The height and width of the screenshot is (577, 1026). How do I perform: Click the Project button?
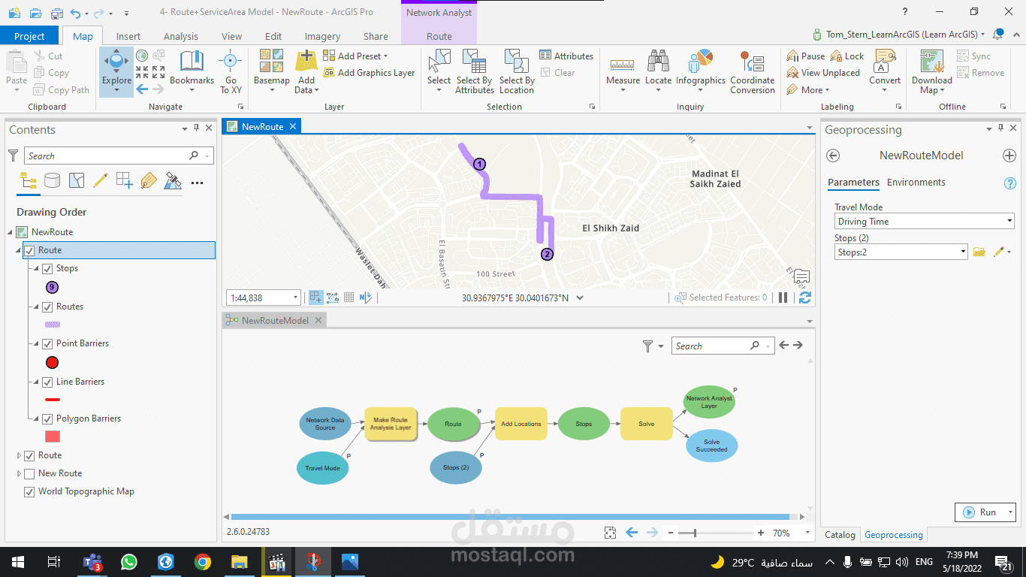point(30,36)
